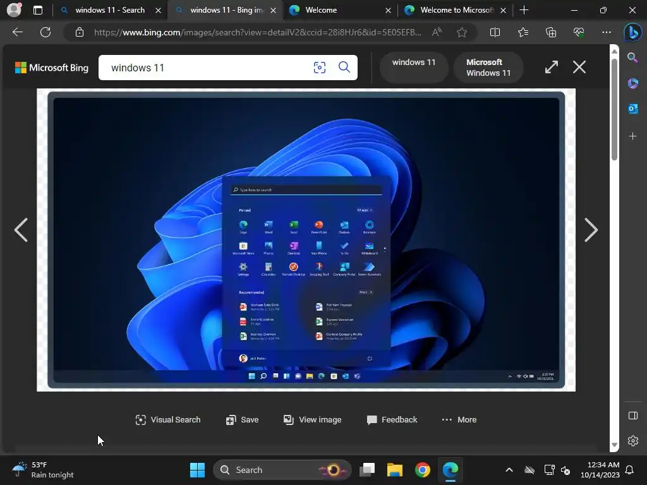Open the Windows Start menu

[x=197, y=470]
